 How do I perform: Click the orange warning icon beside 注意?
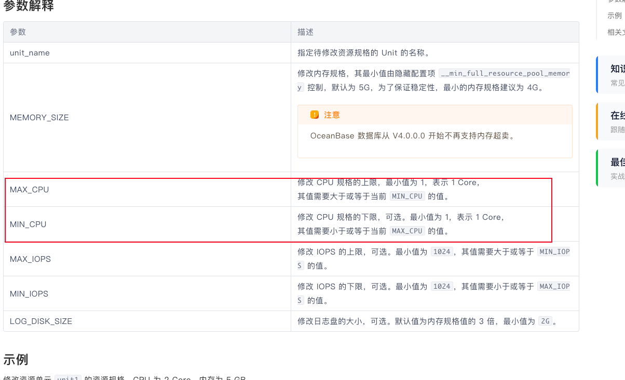315,115
